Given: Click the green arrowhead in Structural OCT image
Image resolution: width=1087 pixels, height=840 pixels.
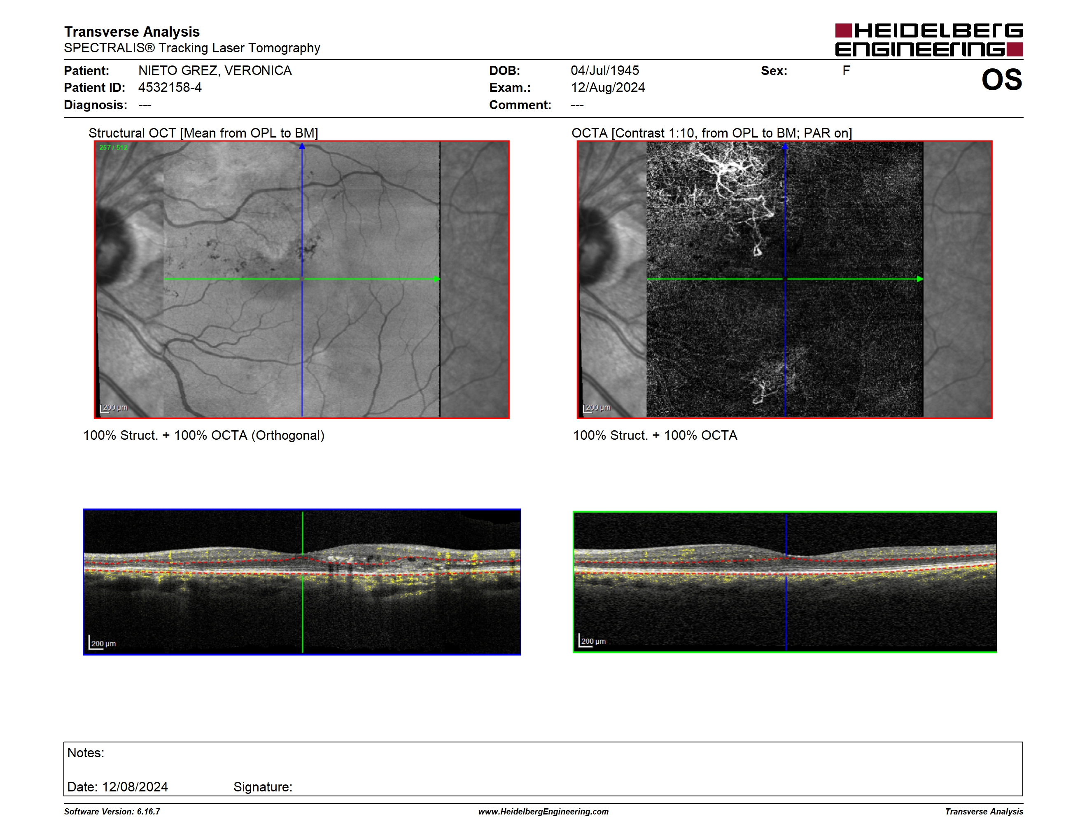Looking at the screenshot, I should (x=436, y=279).
